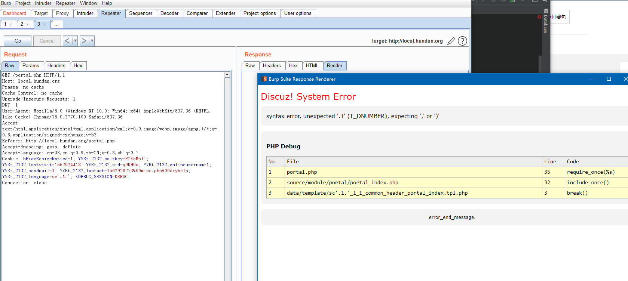Click the include_once() code cell
Screen dimensions: 628x281
(x=596, y=182)
